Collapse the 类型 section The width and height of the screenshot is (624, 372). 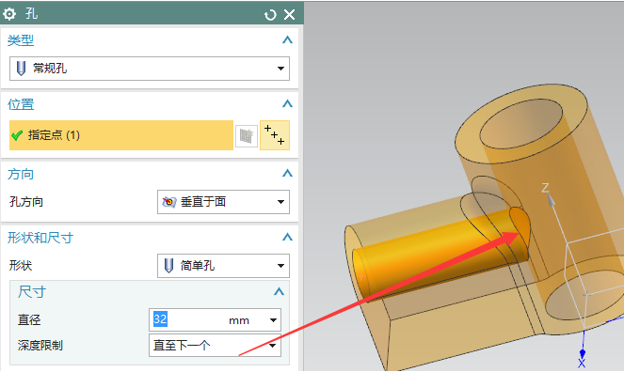(287, 40)
